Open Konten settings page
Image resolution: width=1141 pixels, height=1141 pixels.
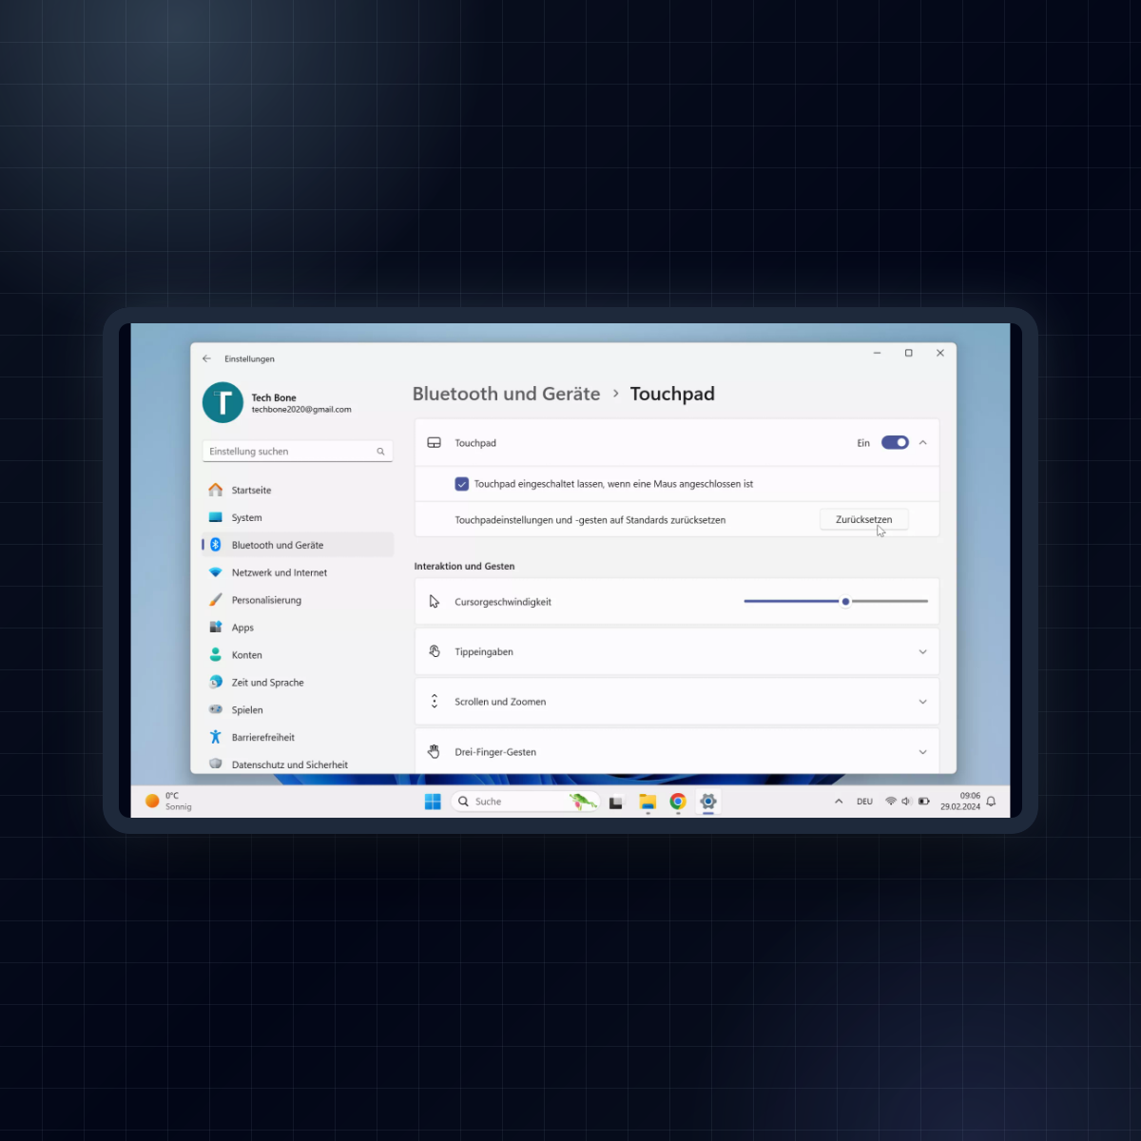point(298,654)
